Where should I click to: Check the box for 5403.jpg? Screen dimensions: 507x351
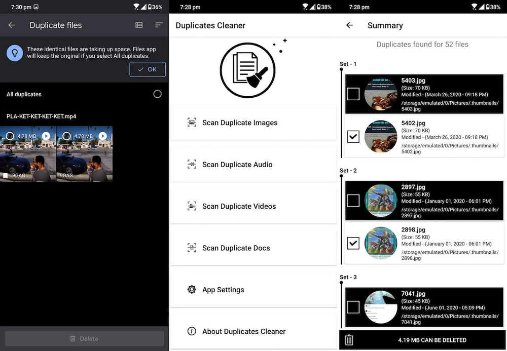(x=353, y=94)
